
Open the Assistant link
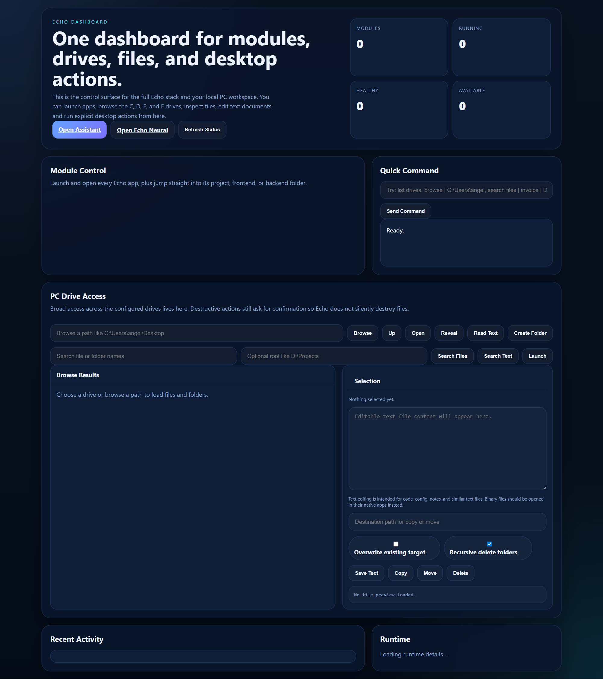click(x=79, y=130)
